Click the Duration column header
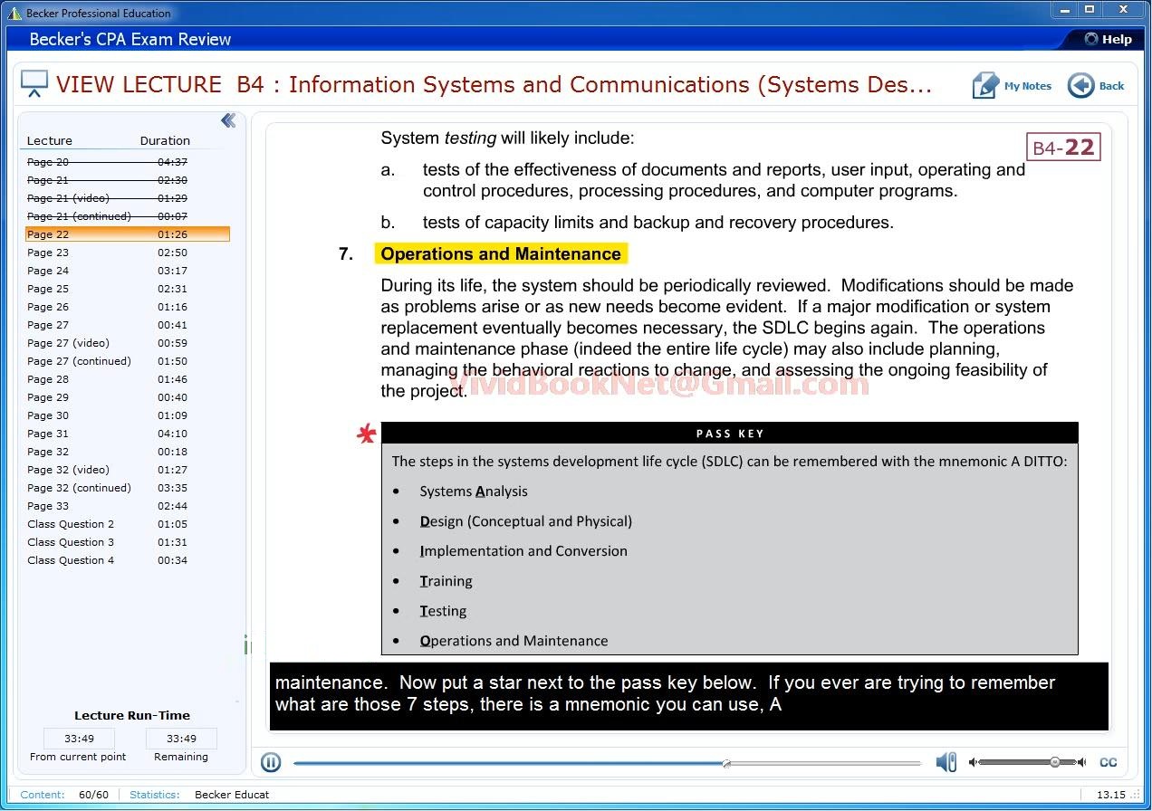This screenshot has height=811, width=1152. [165, 140]
